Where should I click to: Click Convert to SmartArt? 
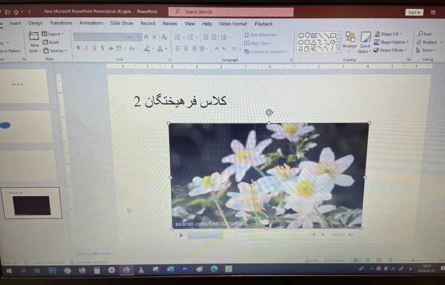266,52
